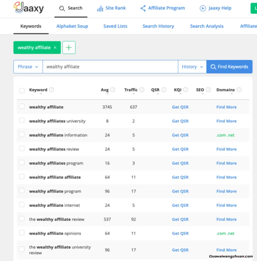This screenshot has height=261, width=257.
Task: Open the Jaaxy Help menu label
Action: (x=220, y=8)
